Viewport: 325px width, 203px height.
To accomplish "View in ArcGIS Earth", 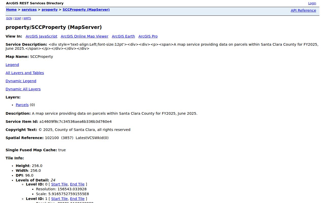I will (123, 36).
